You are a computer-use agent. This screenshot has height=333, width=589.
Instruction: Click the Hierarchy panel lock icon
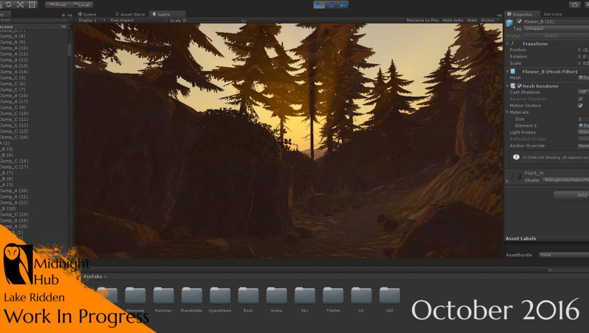(63, 15)
